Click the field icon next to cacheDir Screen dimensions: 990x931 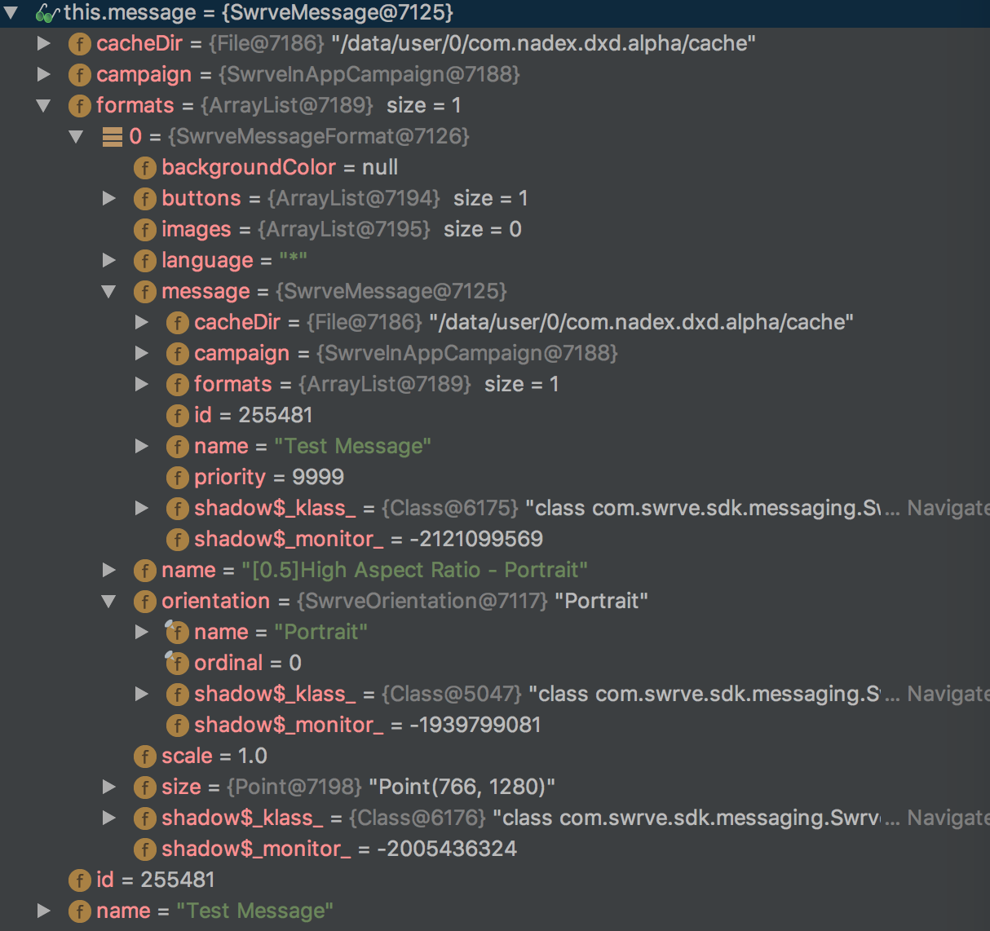(x=80, y=43)
